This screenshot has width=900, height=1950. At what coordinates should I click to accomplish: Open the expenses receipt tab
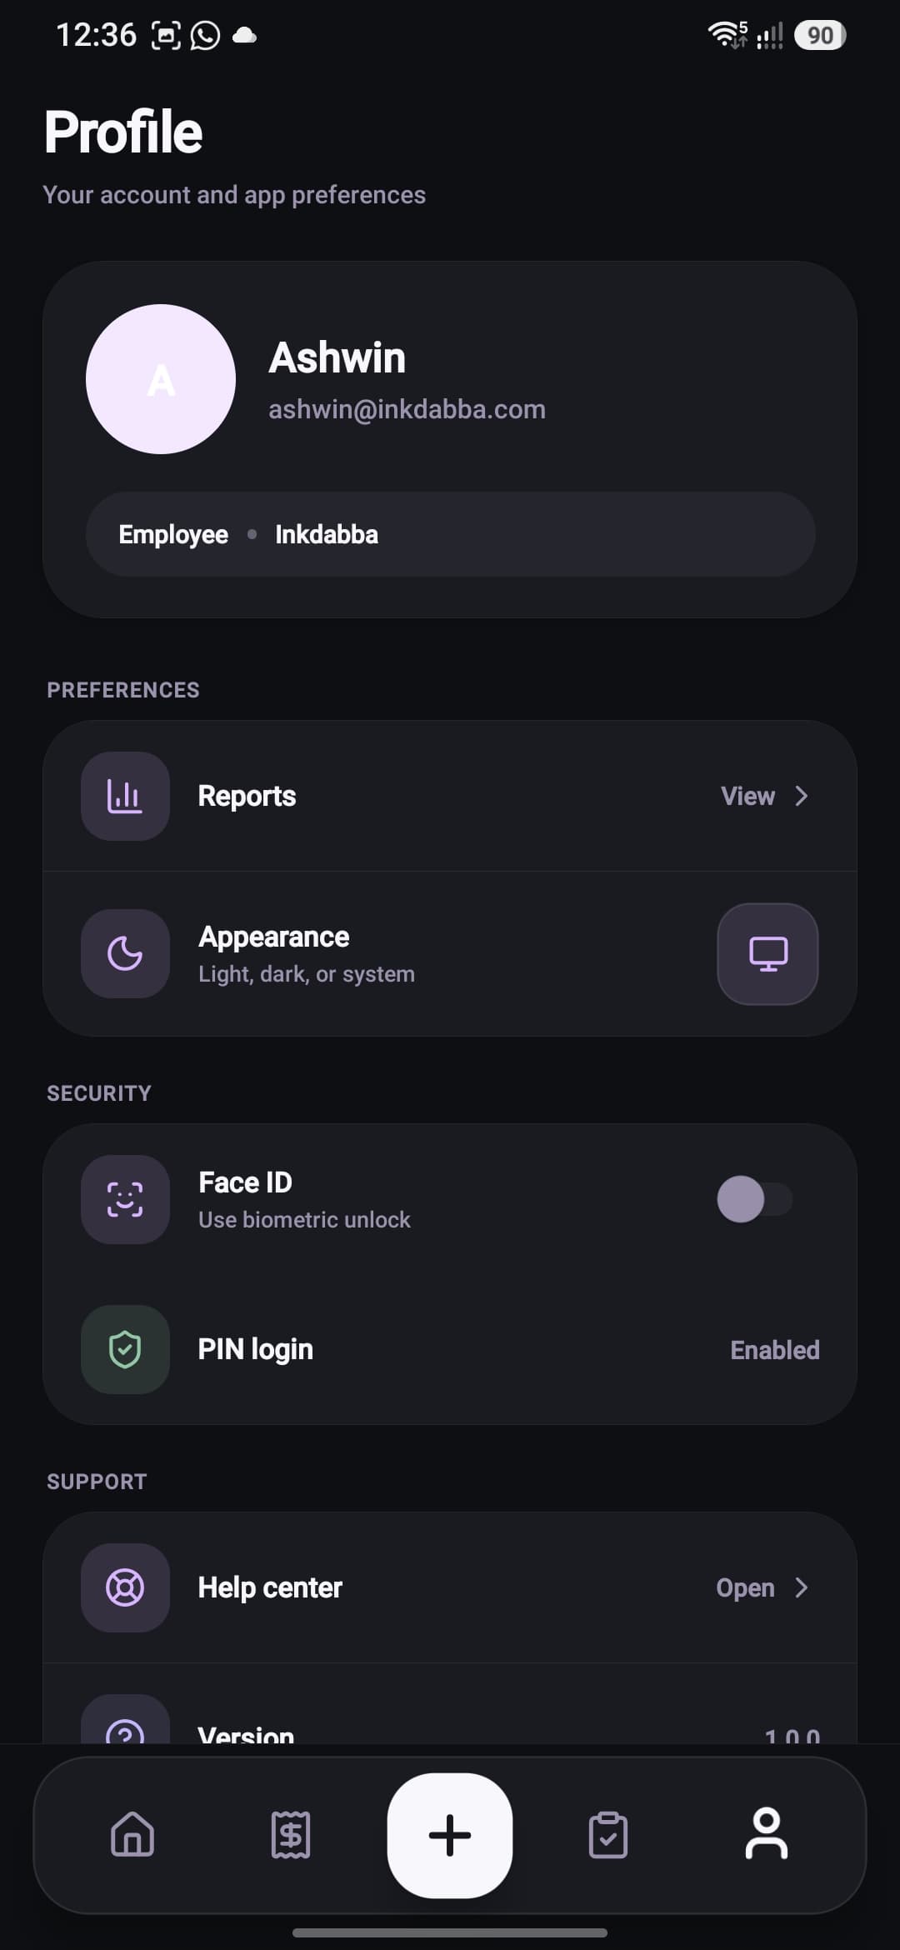[x=291, y=1834]
